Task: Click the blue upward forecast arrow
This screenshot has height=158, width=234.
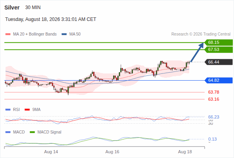Action: (x=197, y=52)
